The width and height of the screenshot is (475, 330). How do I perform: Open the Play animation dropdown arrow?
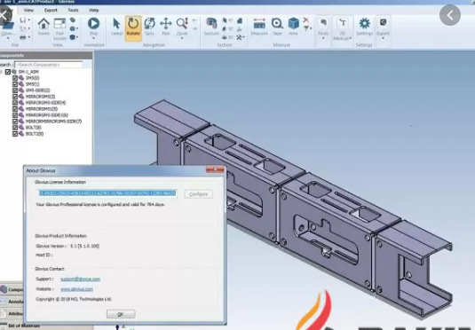pos(93,38)
